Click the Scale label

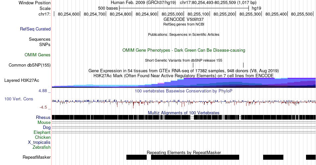tap(45, 8)
